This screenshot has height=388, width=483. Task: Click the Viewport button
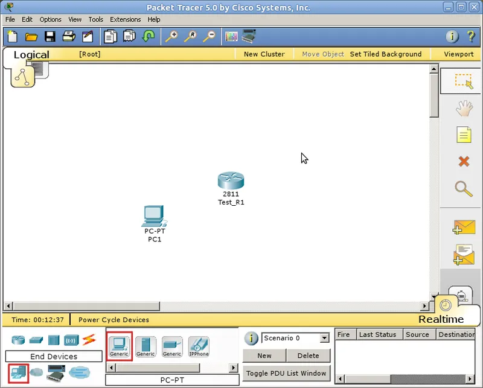pos(459,54)
